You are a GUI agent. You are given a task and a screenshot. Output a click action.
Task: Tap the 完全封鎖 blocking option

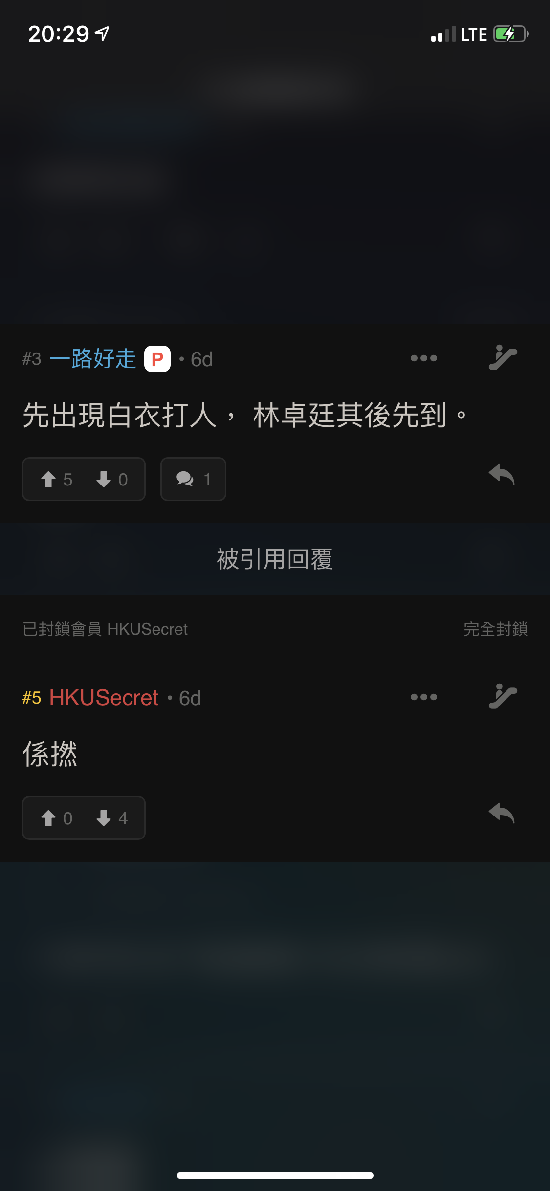[x=495, y=629]
